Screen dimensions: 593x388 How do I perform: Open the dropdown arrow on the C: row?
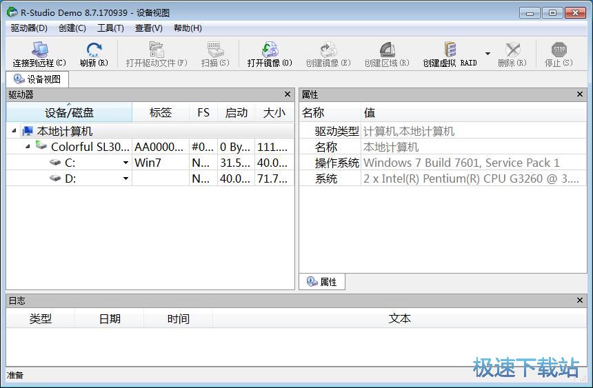tap(125, 163)
